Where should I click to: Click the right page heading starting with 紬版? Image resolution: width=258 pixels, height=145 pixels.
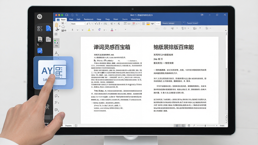(x=174, y=47)
